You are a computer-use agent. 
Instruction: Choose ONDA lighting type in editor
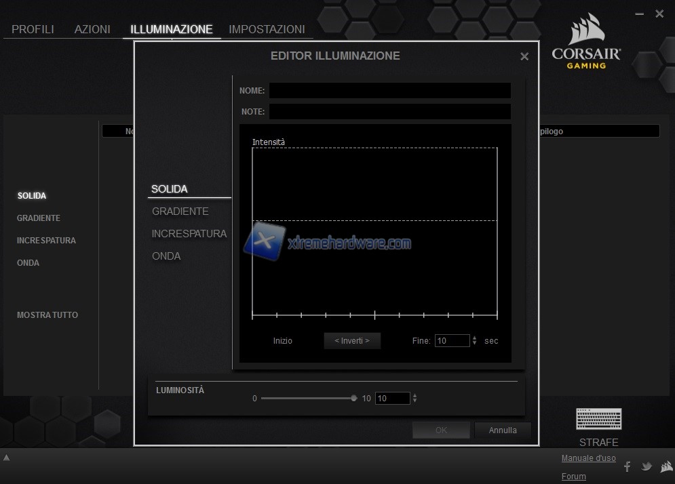[x=166, y=256]
